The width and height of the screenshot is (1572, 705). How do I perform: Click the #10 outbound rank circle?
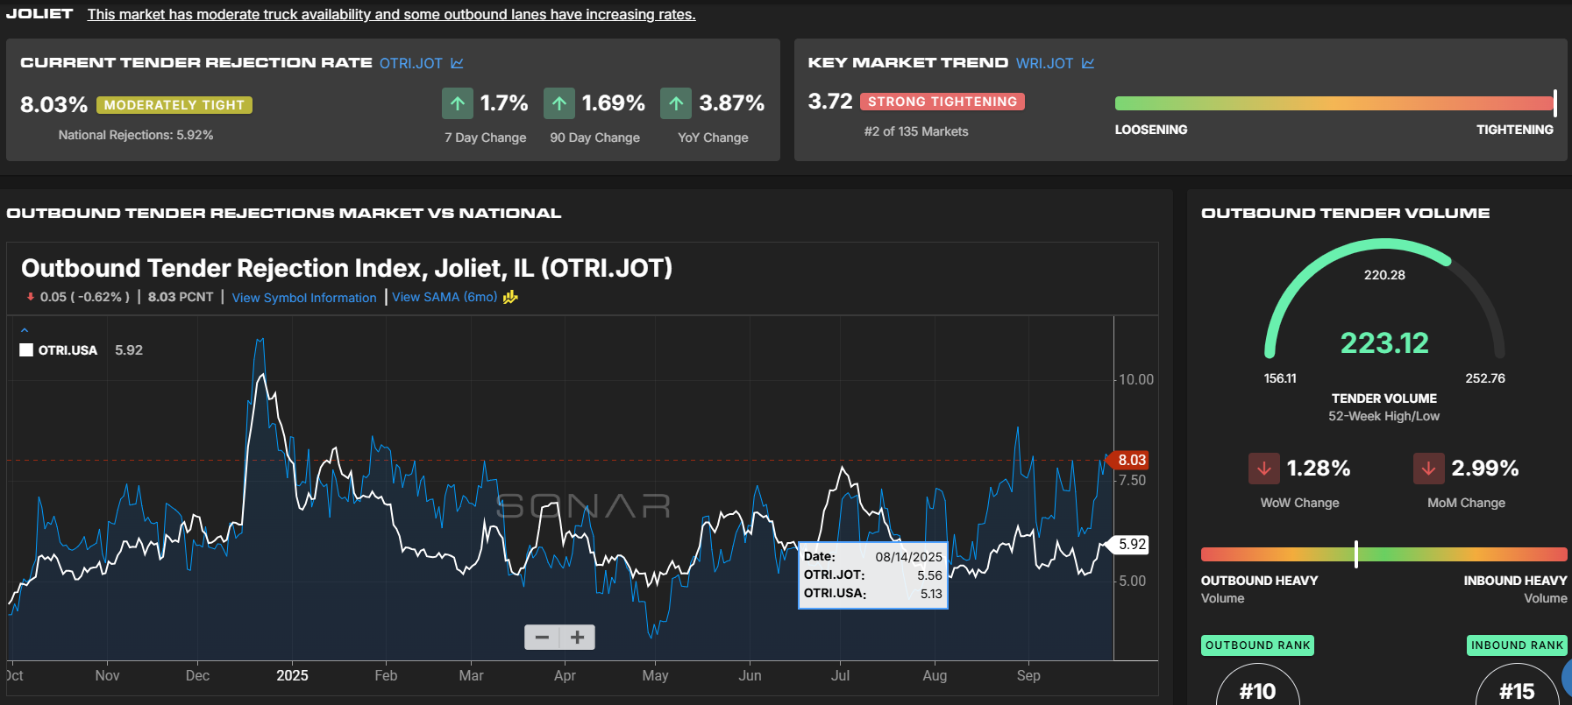[1257, 689]
